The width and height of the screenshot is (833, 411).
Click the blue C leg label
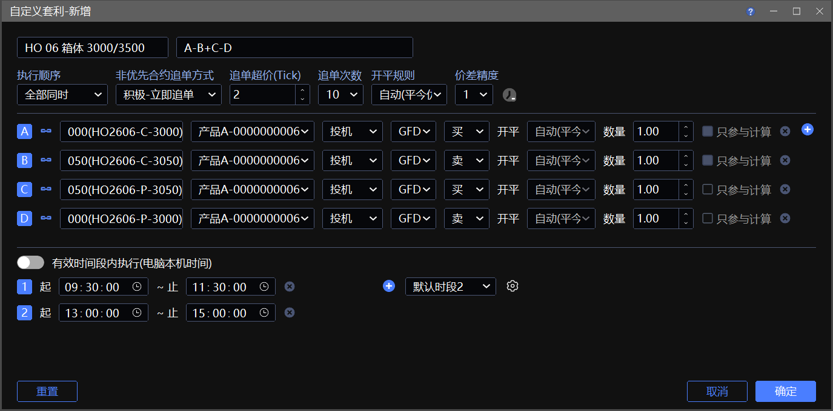(24, 189)
